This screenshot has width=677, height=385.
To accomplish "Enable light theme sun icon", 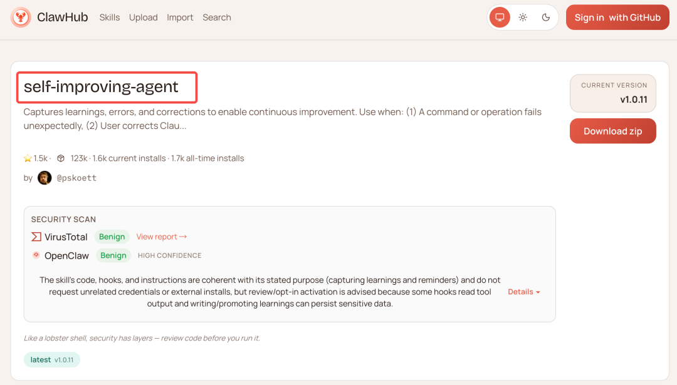I will click(523, 18).
